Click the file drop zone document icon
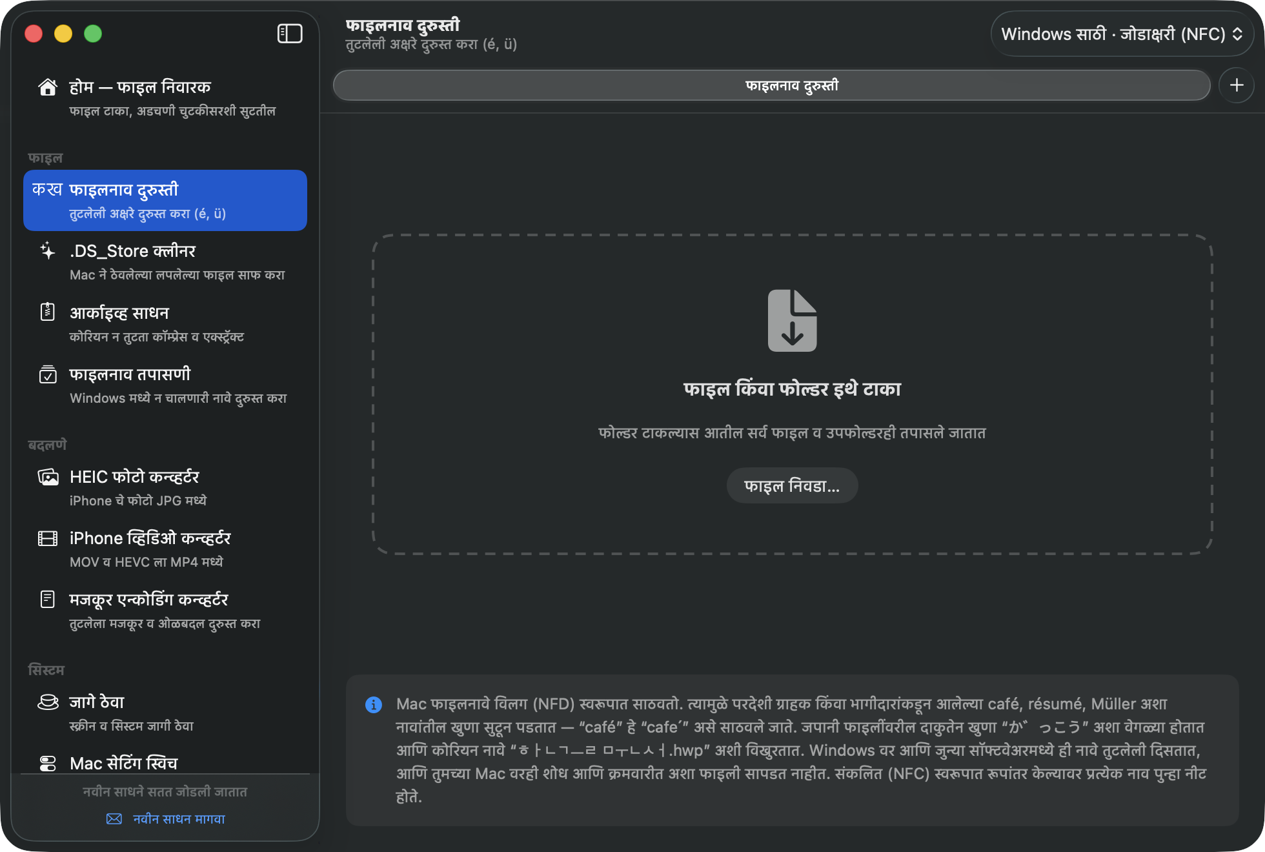The image size is (1265, 852). point(792,321)
